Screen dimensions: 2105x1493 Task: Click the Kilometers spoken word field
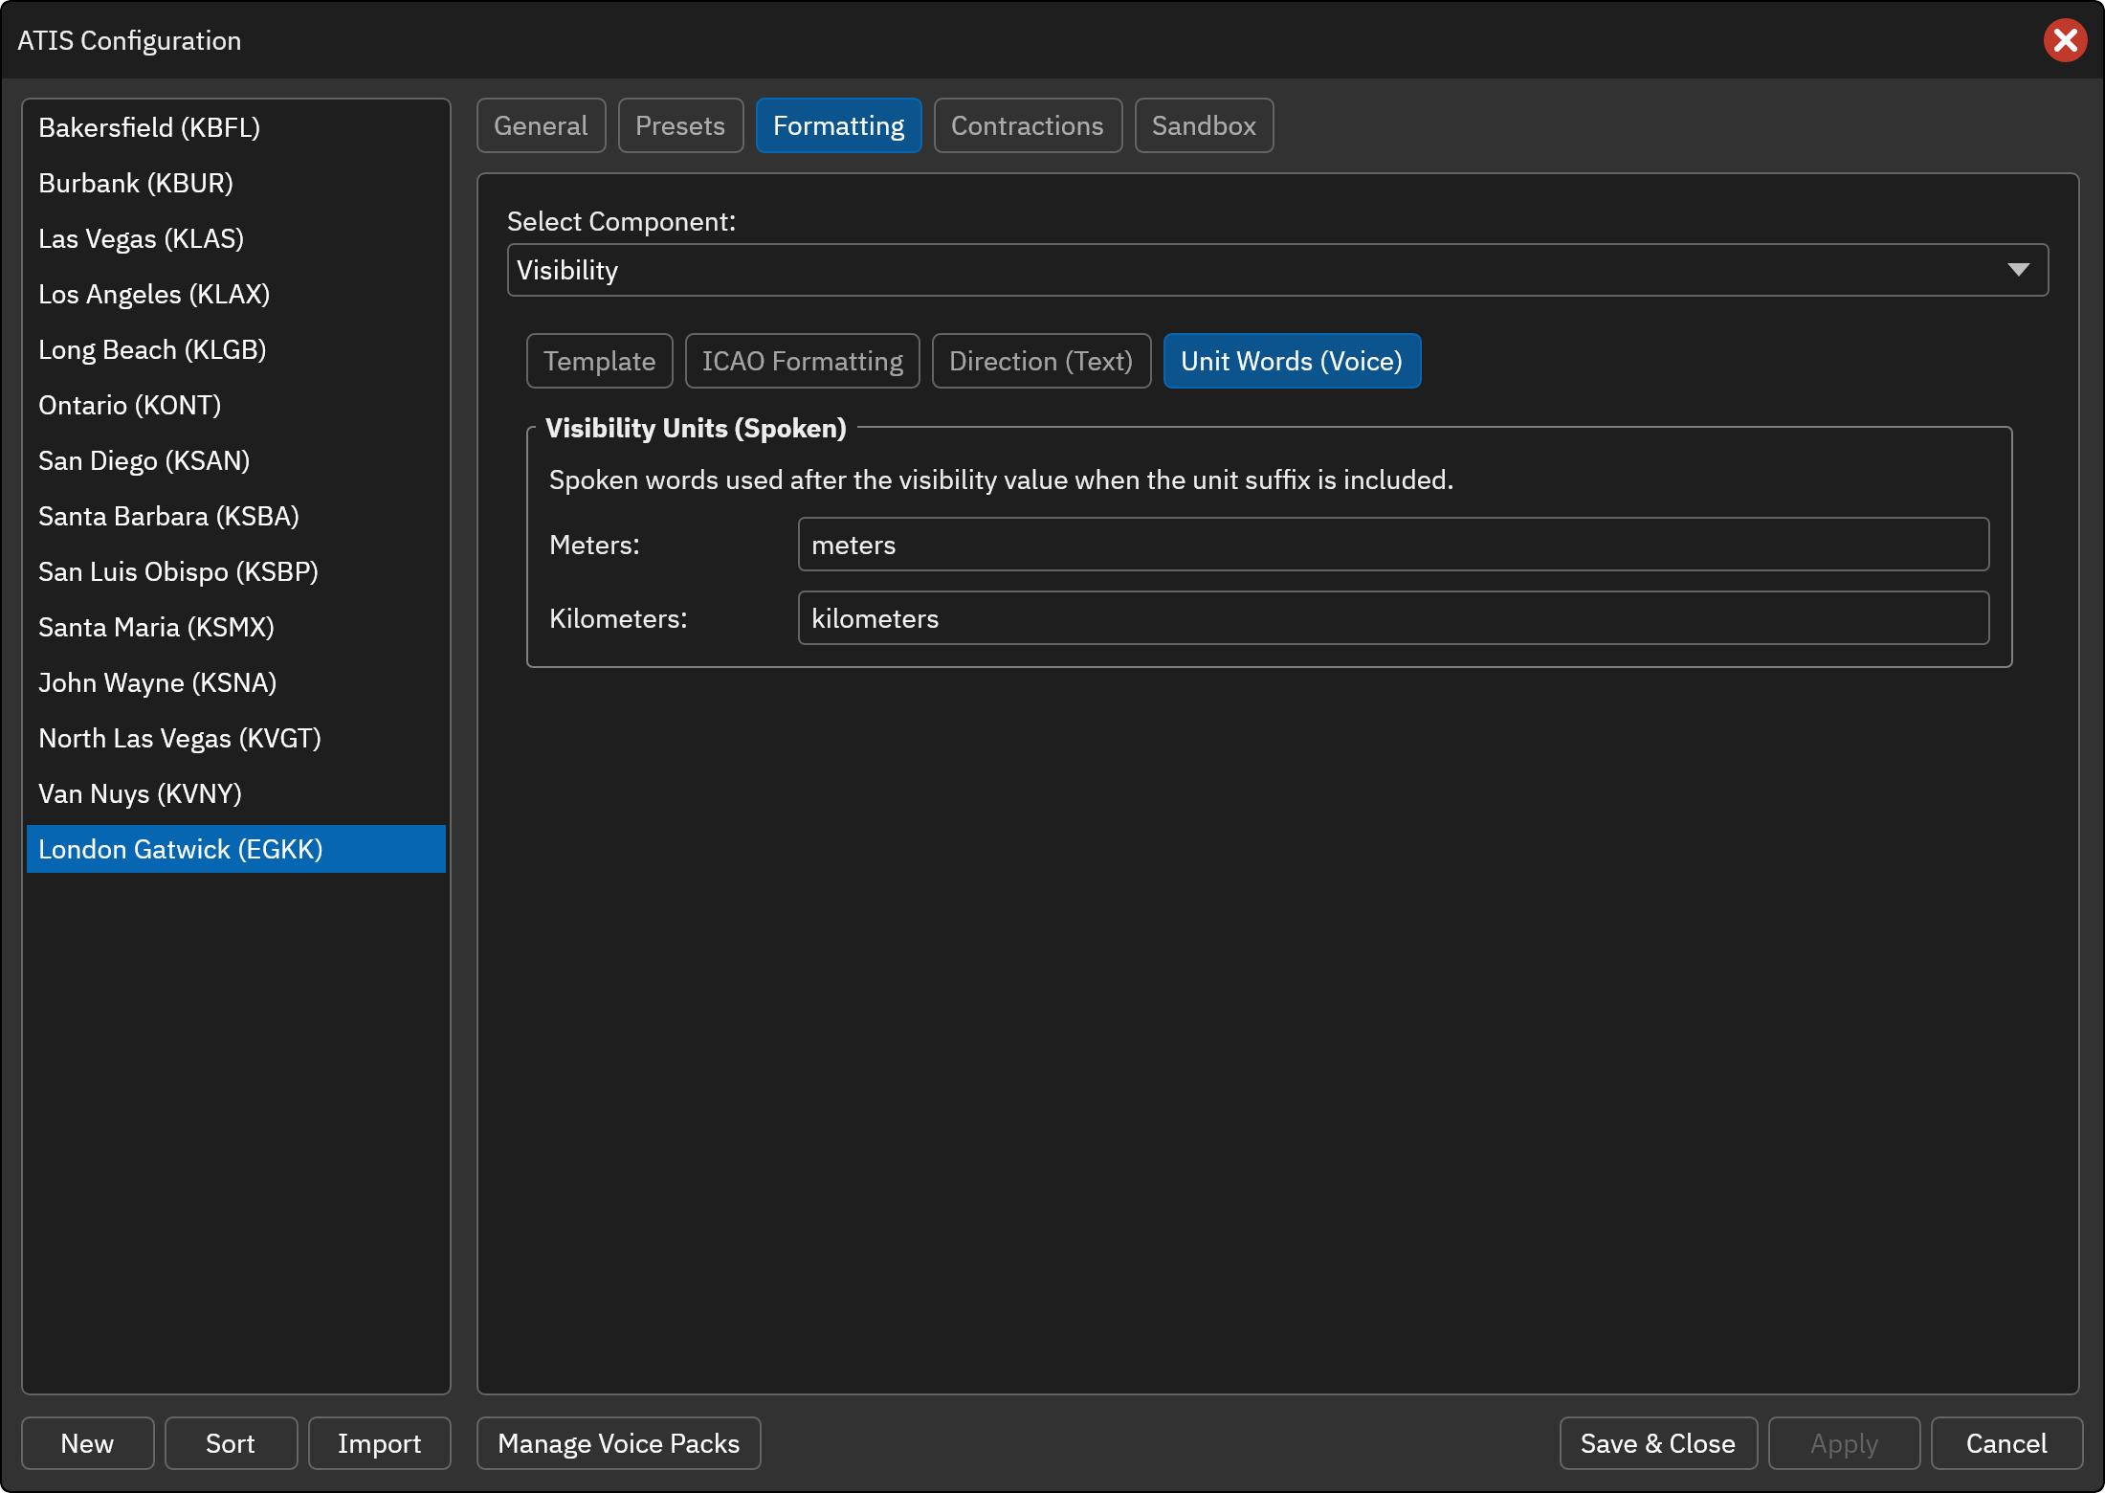pos(1393,618)
